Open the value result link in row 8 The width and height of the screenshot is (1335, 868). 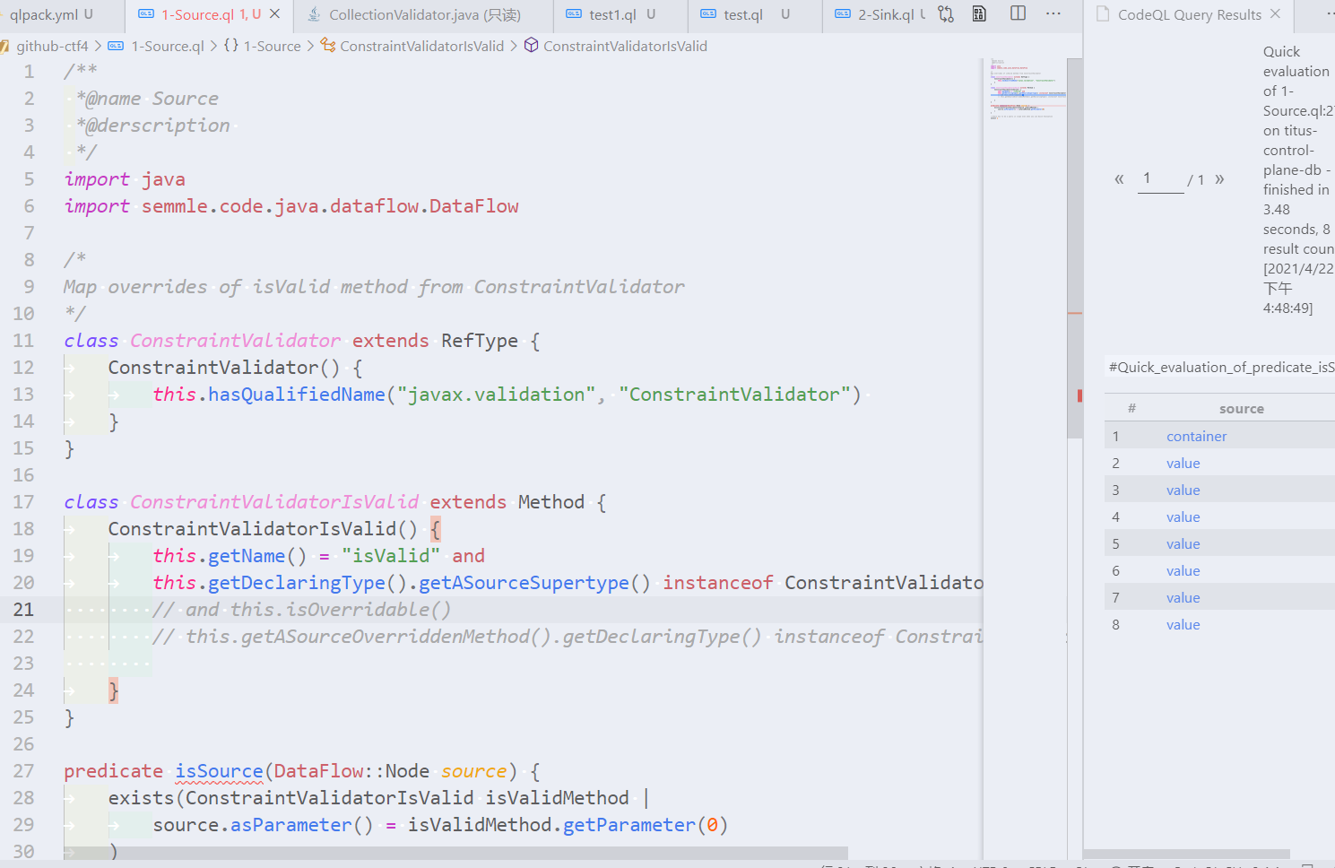pos(1183,624)
